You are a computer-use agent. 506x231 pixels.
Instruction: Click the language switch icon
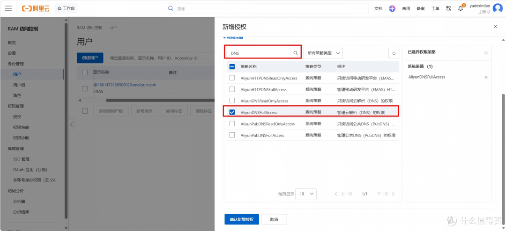click(x=448, y=9)
